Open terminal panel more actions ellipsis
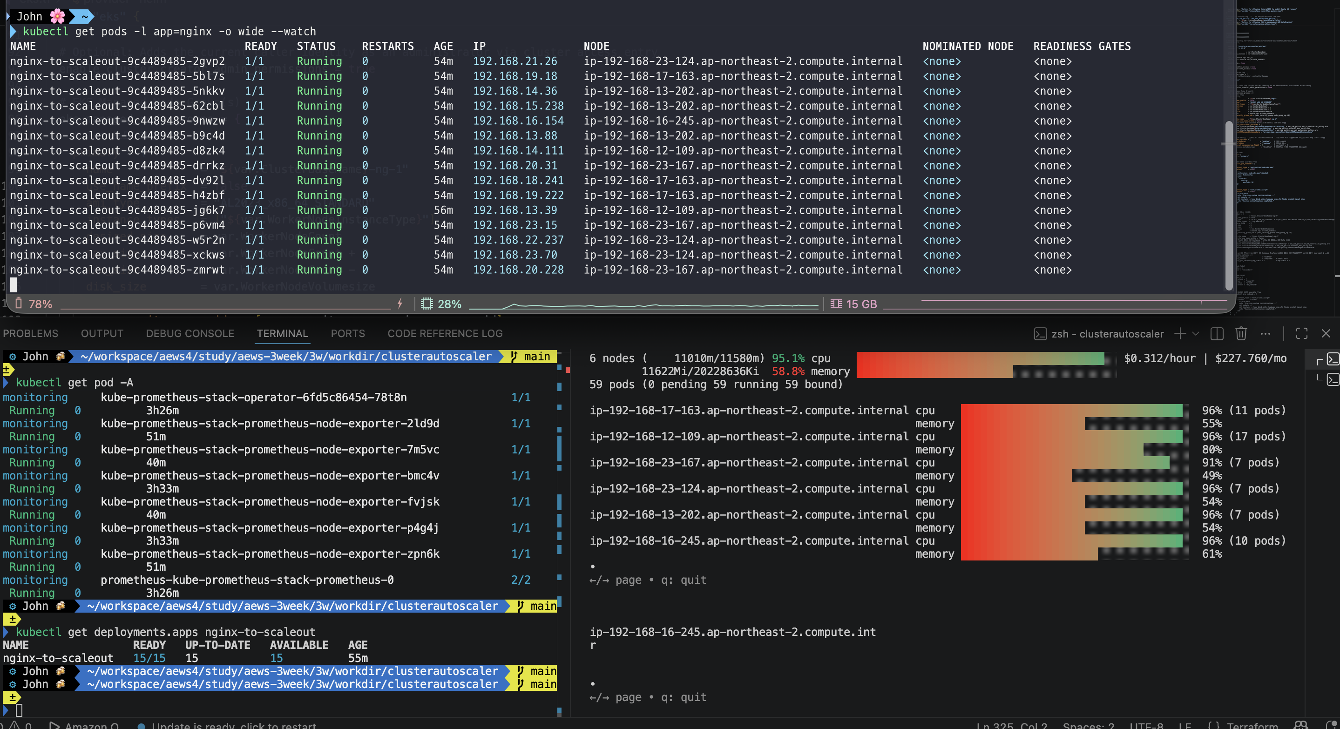 pos(1266,334)
